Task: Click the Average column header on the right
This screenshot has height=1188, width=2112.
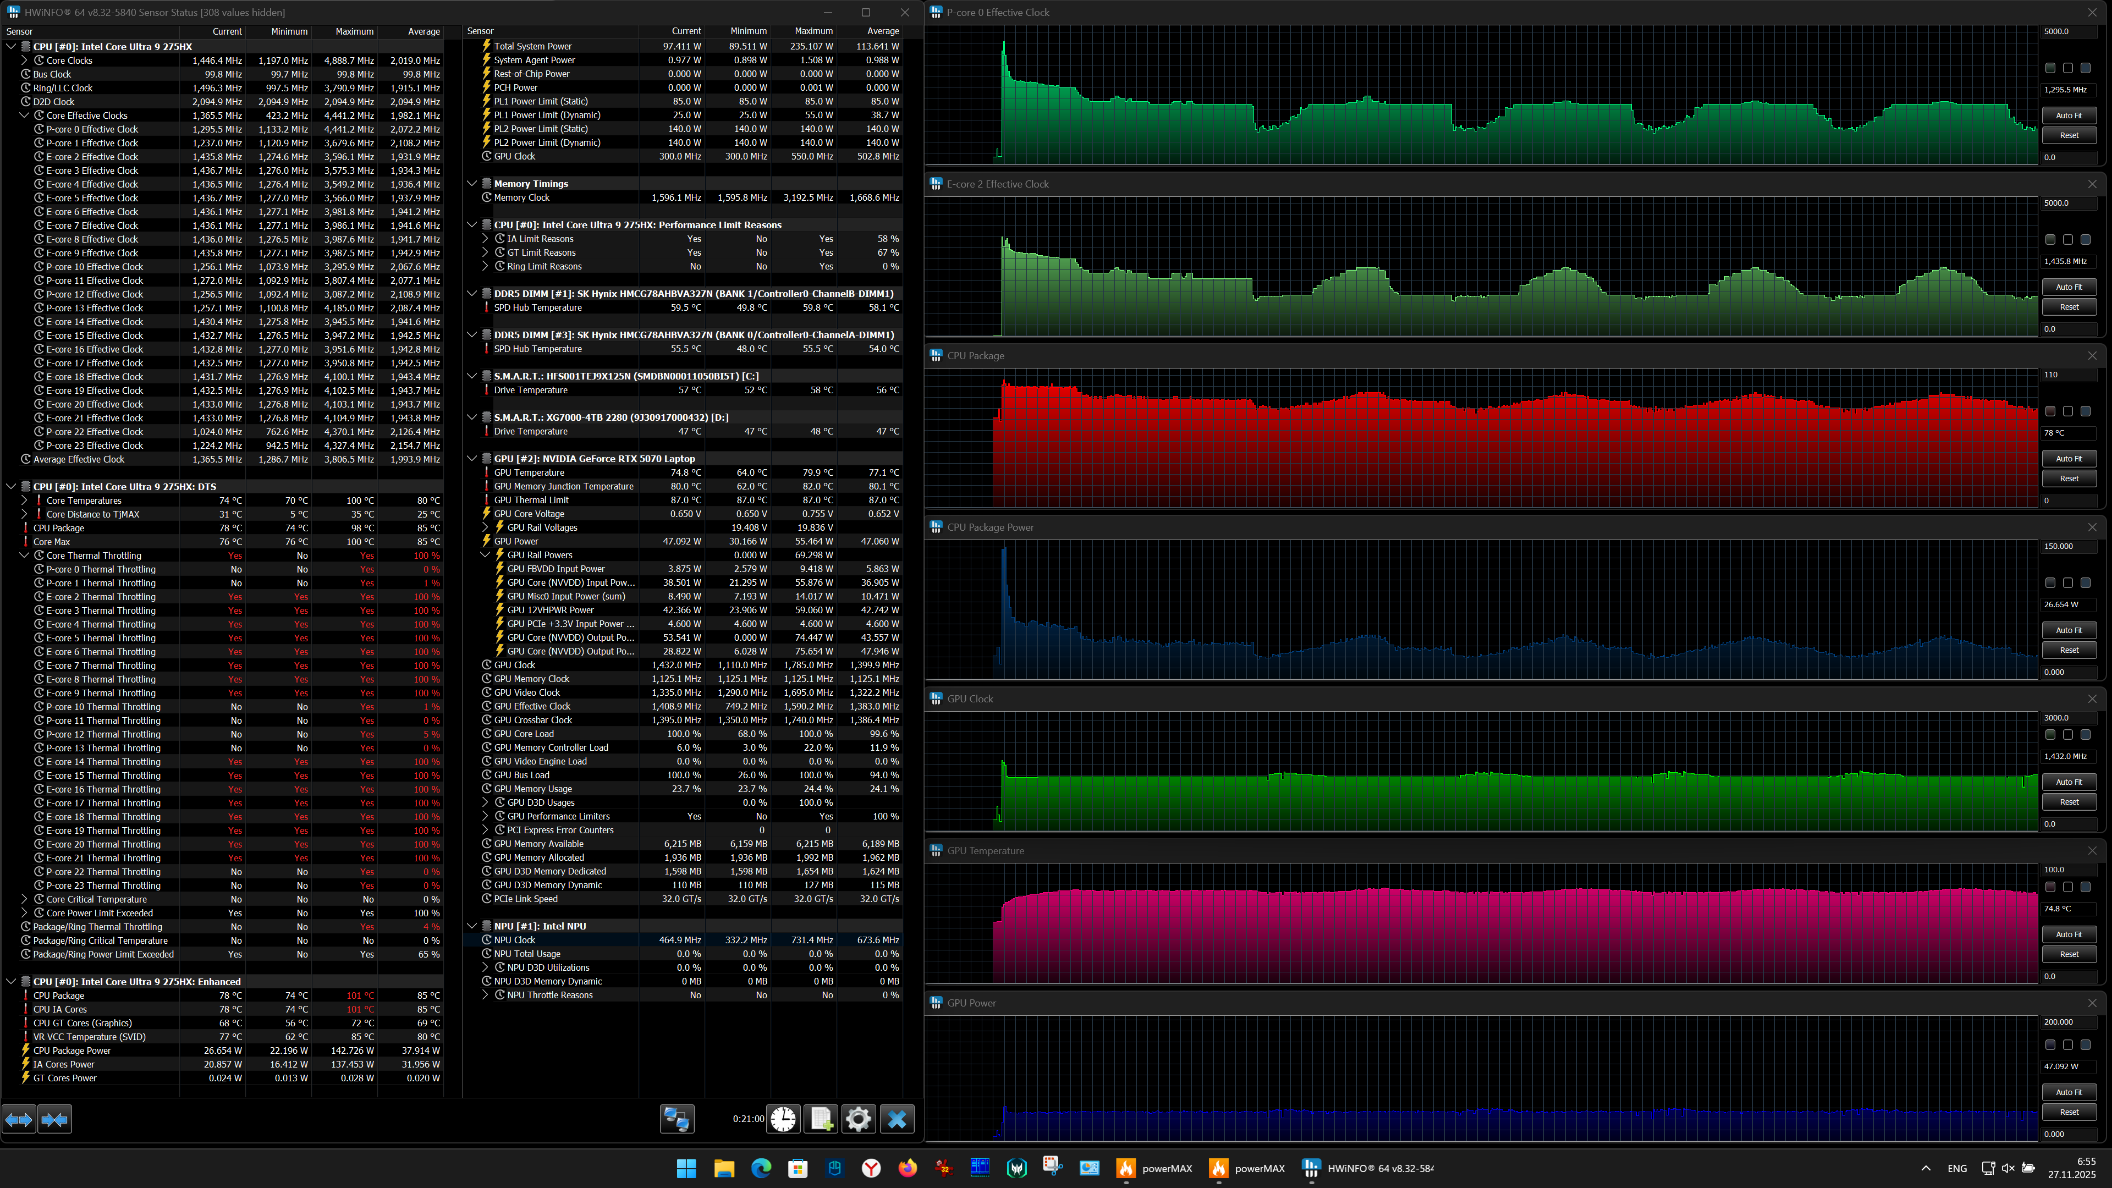Action: [x=882, y=31]
